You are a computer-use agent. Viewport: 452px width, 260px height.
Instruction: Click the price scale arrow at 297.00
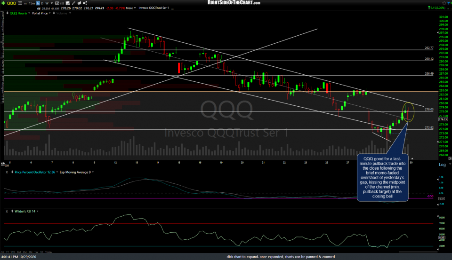438,33
